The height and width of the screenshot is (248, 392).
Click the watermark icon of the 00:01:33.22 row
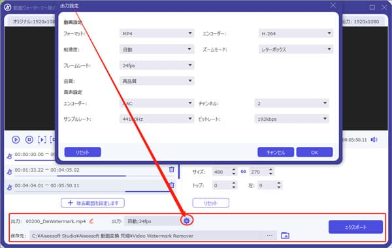(x=10, y=172)
